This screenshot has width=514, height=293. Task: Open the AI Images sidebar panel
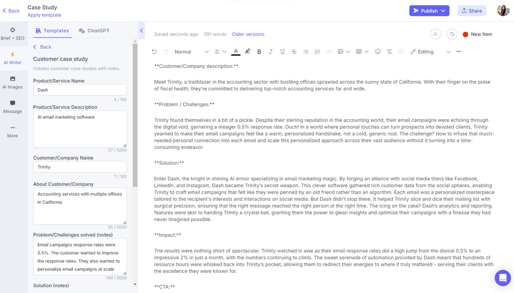[12, 83]
